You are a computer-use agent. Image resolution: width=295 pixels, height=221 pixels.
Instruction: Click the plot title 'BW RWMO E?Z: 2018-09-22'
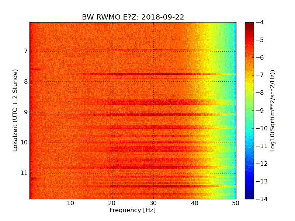[x=133, y=17]
